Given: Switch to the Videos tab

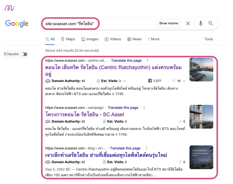Looking at the screenshot, I should pyautogui.click(x=113, y=39).
